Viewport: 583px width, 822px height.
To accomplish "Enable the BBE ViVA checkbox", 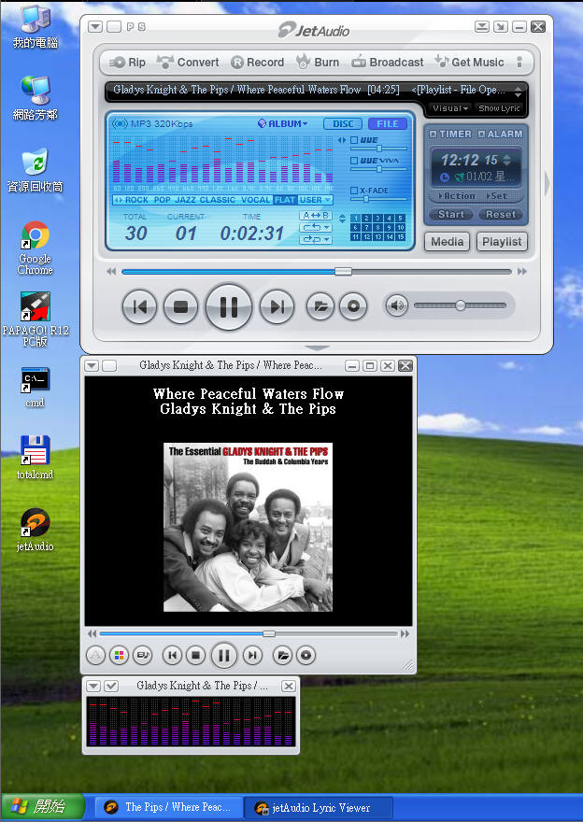I will [x=354, y=161].
